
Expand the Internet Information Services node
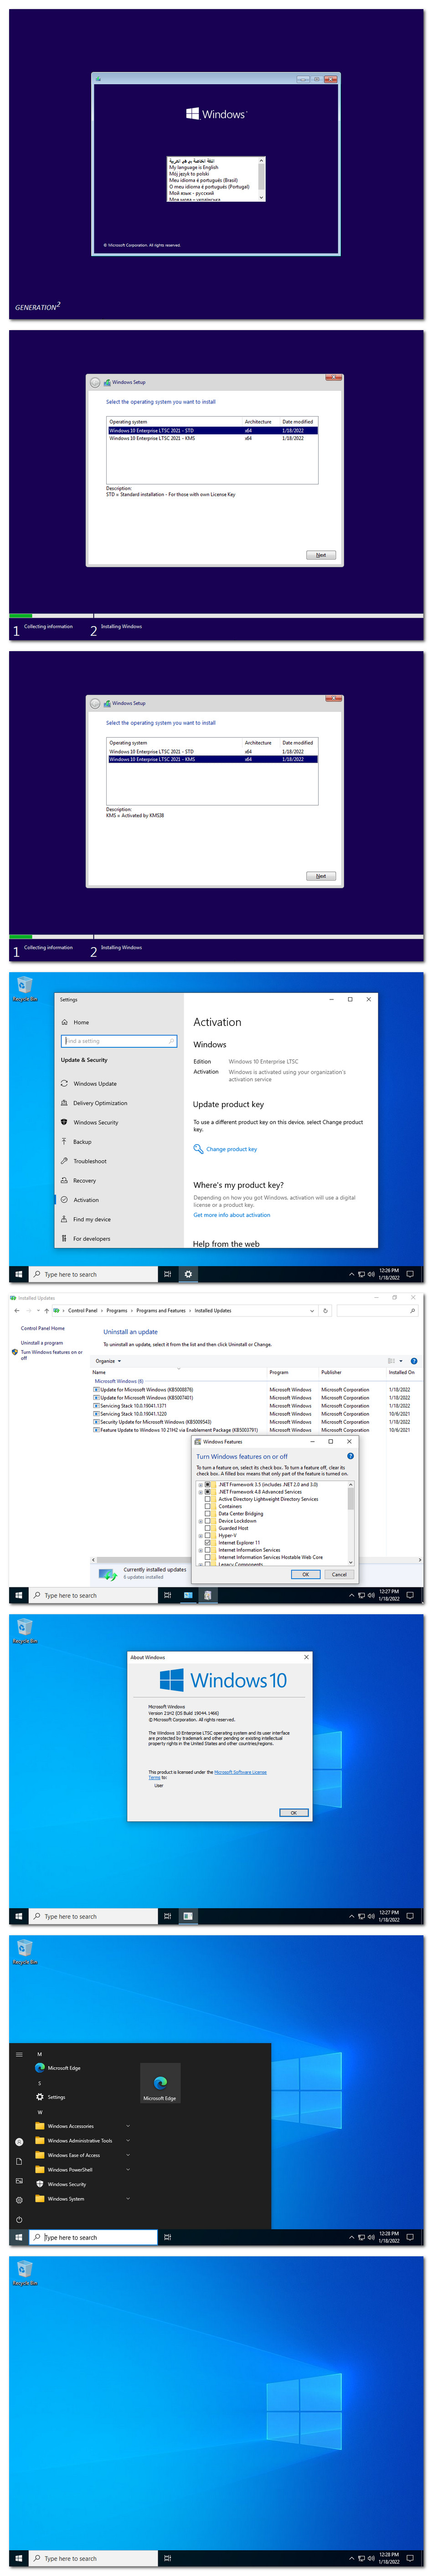(200, 1550)
